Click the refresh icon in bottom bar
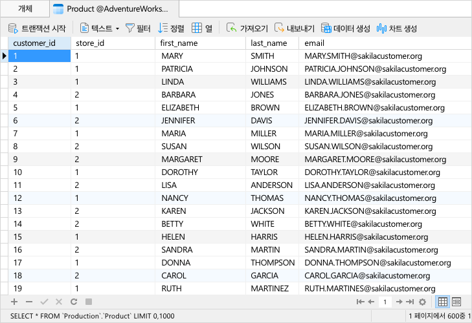The height and width of the screenshot is (323, 472). coord(74,302)
